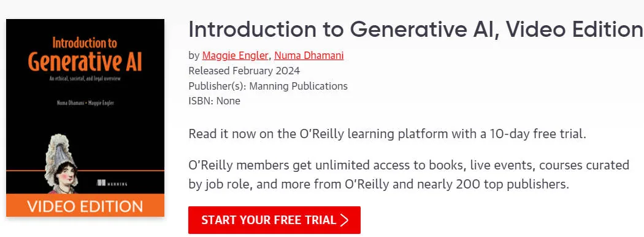Click the START YOUR FREE TRIAL text

269,220
